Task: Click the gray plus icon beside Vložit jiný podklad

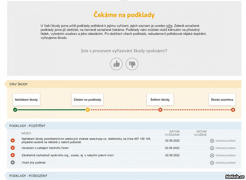Action: (x=13, y=163)
